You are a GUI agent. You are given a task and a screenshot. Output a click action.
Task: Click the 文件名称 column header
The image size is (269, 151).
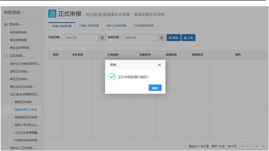78,55
